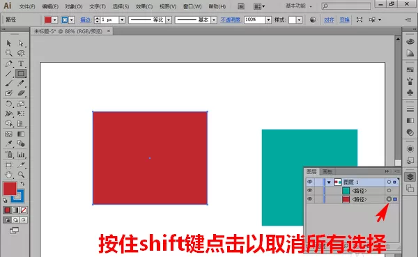The width and height of the screenshot is (418, 257).
Task: Set paint mode to solid Color
Action: (7, 210)
